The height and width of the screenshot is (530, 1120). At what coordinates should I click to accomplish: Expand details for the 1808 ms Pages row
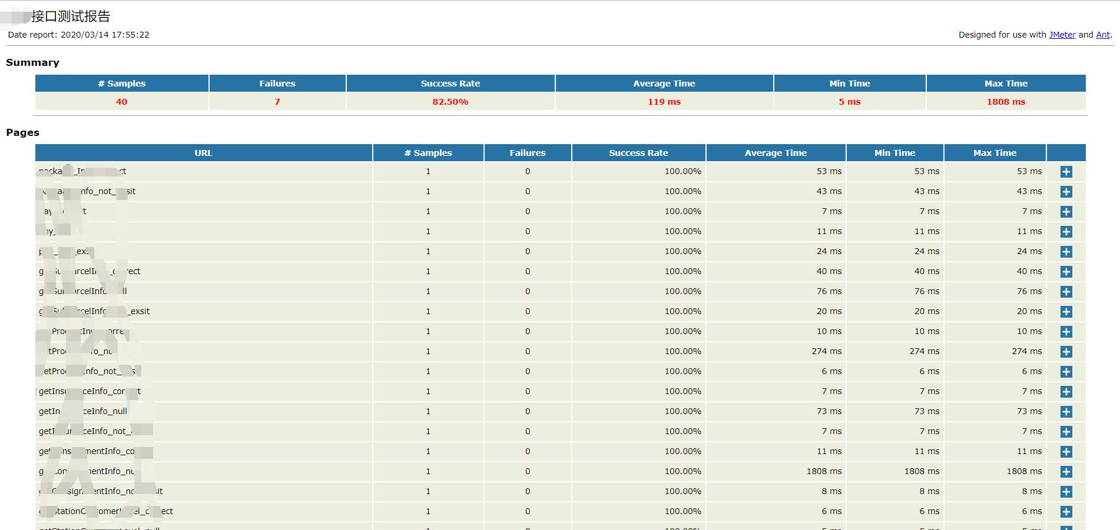point(1066,472)
